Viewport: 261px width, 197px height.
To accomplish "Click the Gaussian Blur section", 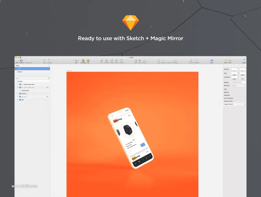I will point(235,101).
